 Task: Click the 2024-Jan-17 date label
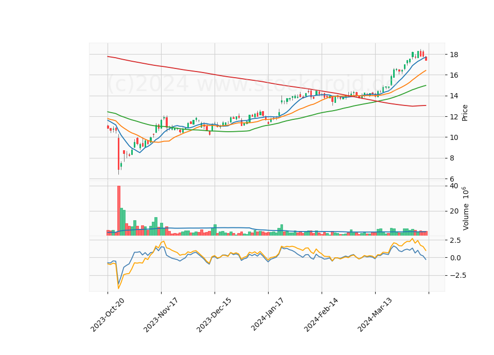(268, 314)
